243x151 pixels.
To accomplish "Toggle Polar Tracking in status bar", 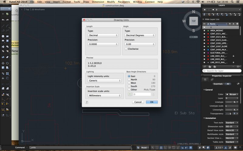I will [x=169, y=148].
